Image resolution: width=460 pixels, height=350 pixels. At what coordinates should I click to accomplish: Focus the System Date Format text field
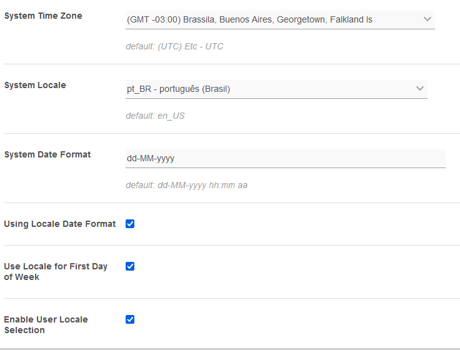point(285,159)
